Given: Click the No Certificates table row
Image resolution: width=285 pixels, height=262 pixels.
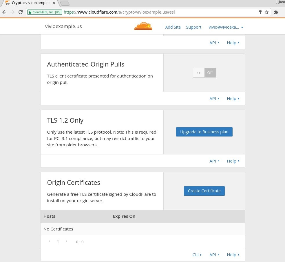Looking at the screenshot, I should coord(143,229).
